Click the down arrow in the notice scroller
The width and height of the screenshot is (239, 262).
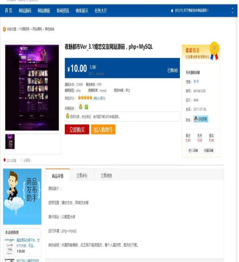pyautogui.click(x=232, y=13)
